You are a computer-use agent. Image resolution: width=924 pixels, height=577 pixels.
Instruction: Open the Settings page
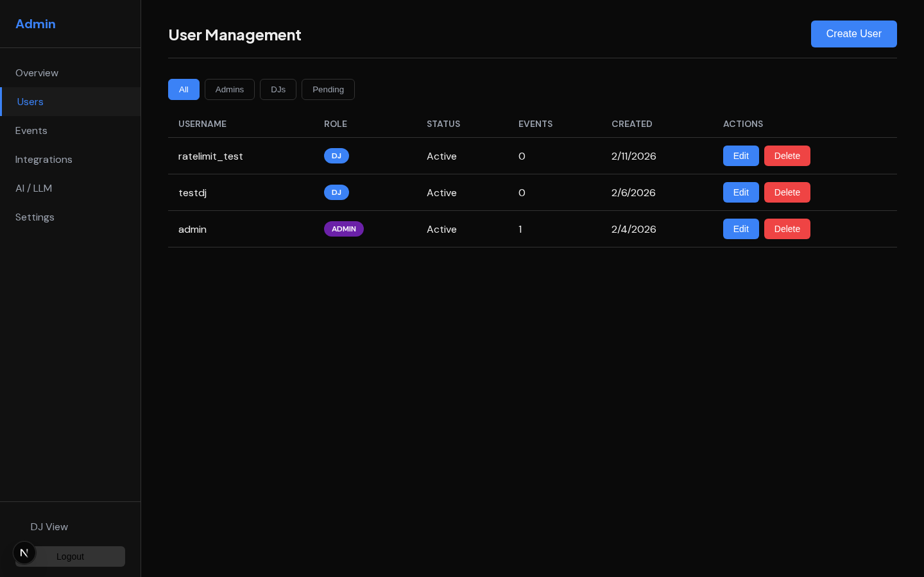(35, 217)
